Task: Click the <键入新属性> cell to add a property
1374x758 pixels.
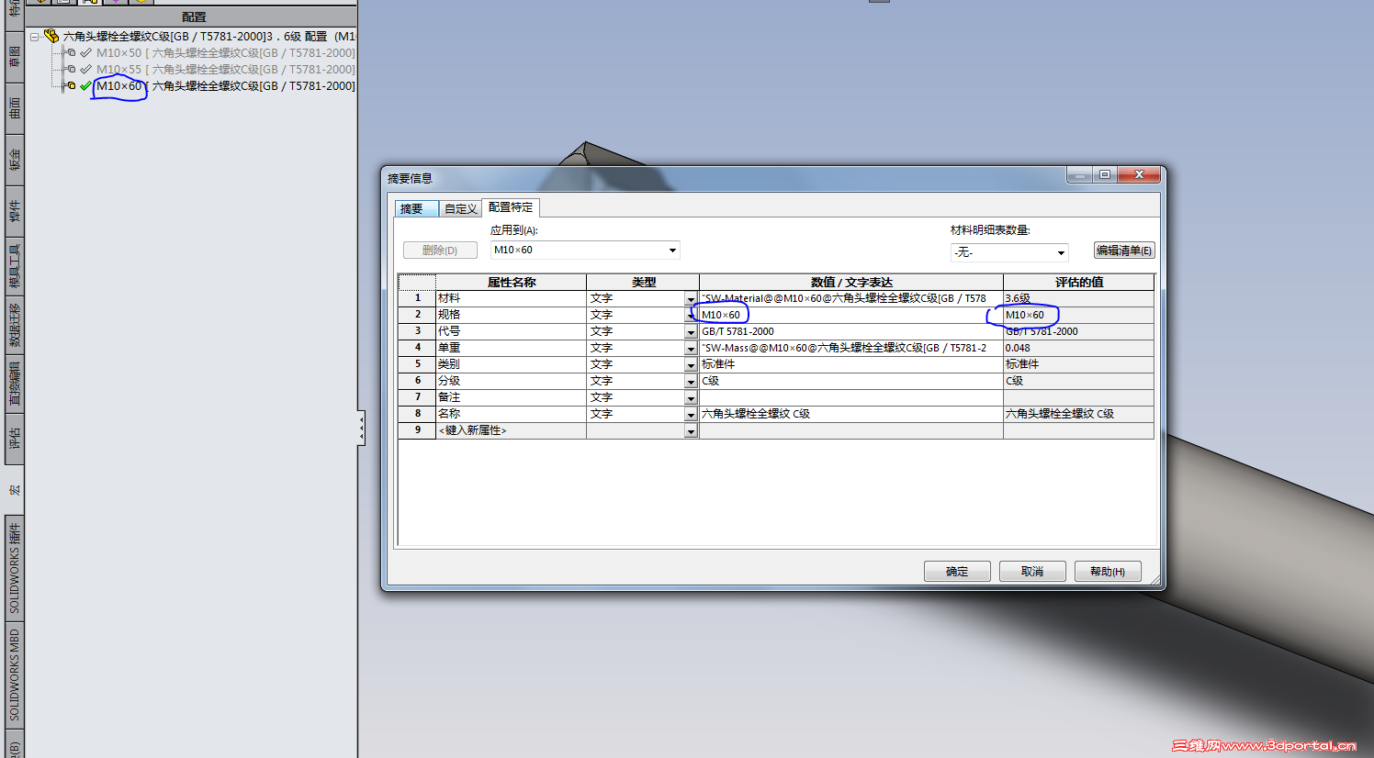Action: pos(511,431)
